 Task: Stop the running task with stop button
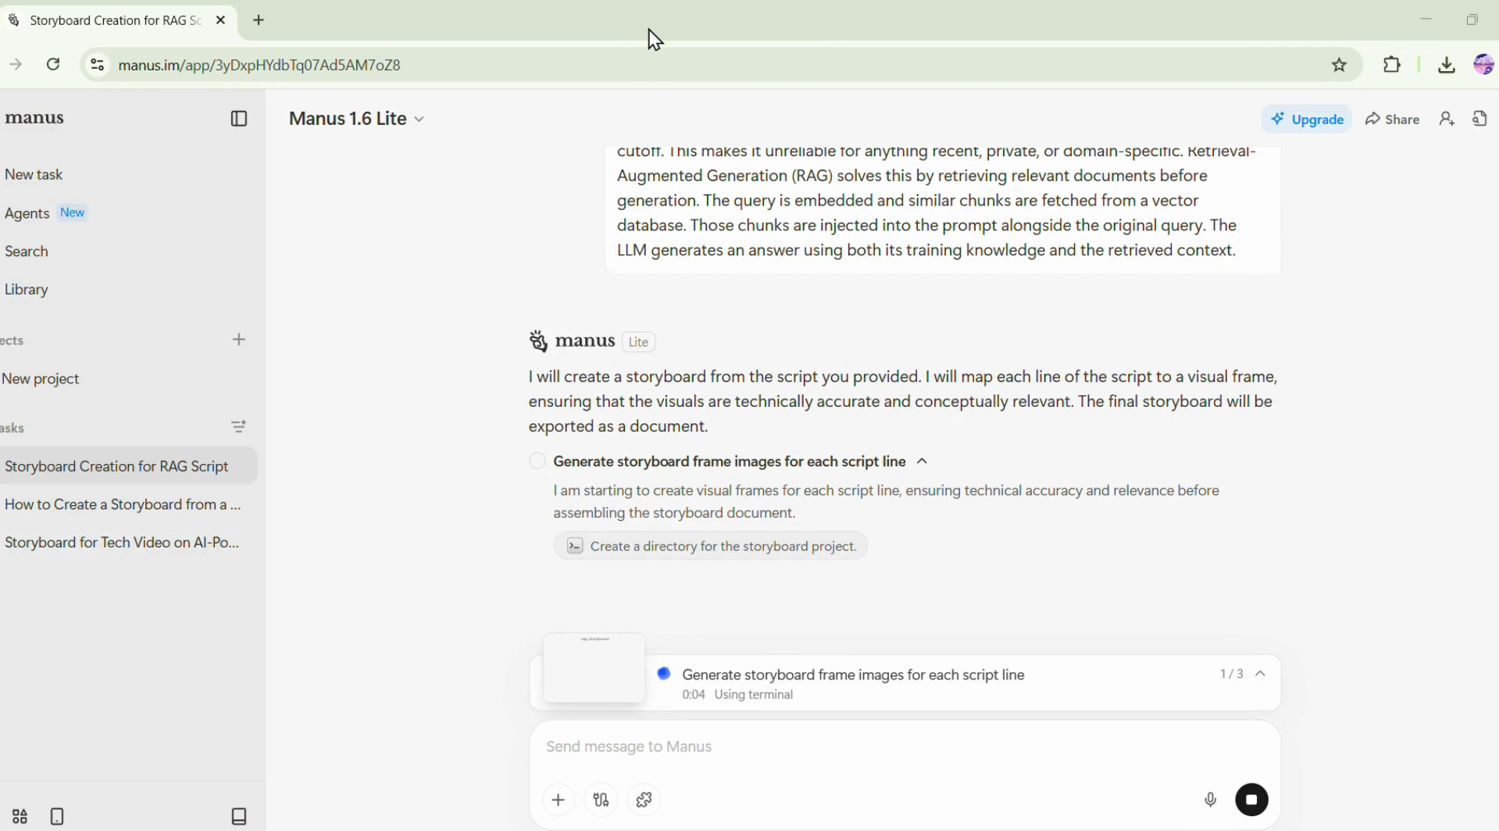click(1252, 800)
